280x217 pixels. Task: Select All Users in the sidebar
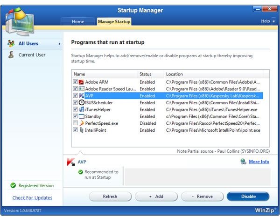[x=33, y=44]
